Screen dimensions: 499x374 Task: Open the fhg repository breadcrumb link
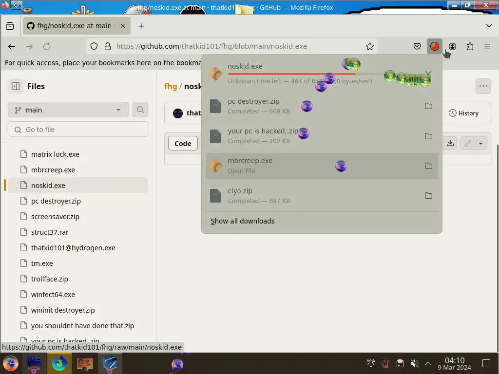click(171, 87)
